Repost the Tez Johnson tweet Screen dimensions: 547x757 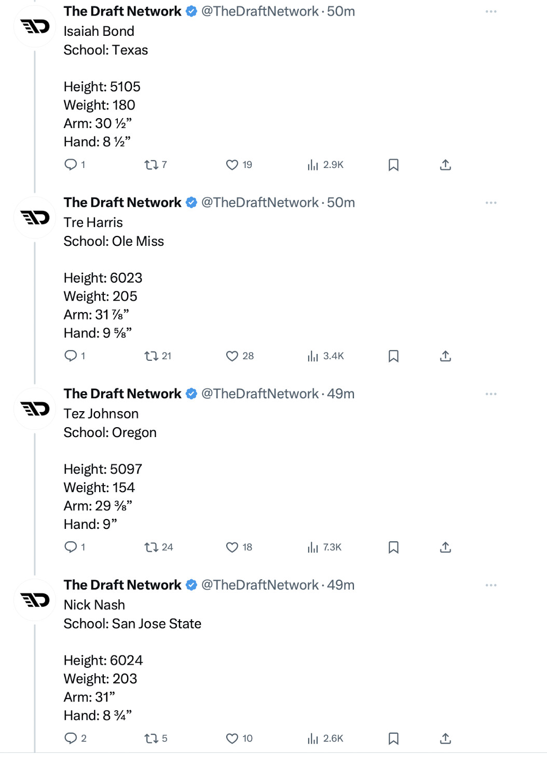coord(151,548)
